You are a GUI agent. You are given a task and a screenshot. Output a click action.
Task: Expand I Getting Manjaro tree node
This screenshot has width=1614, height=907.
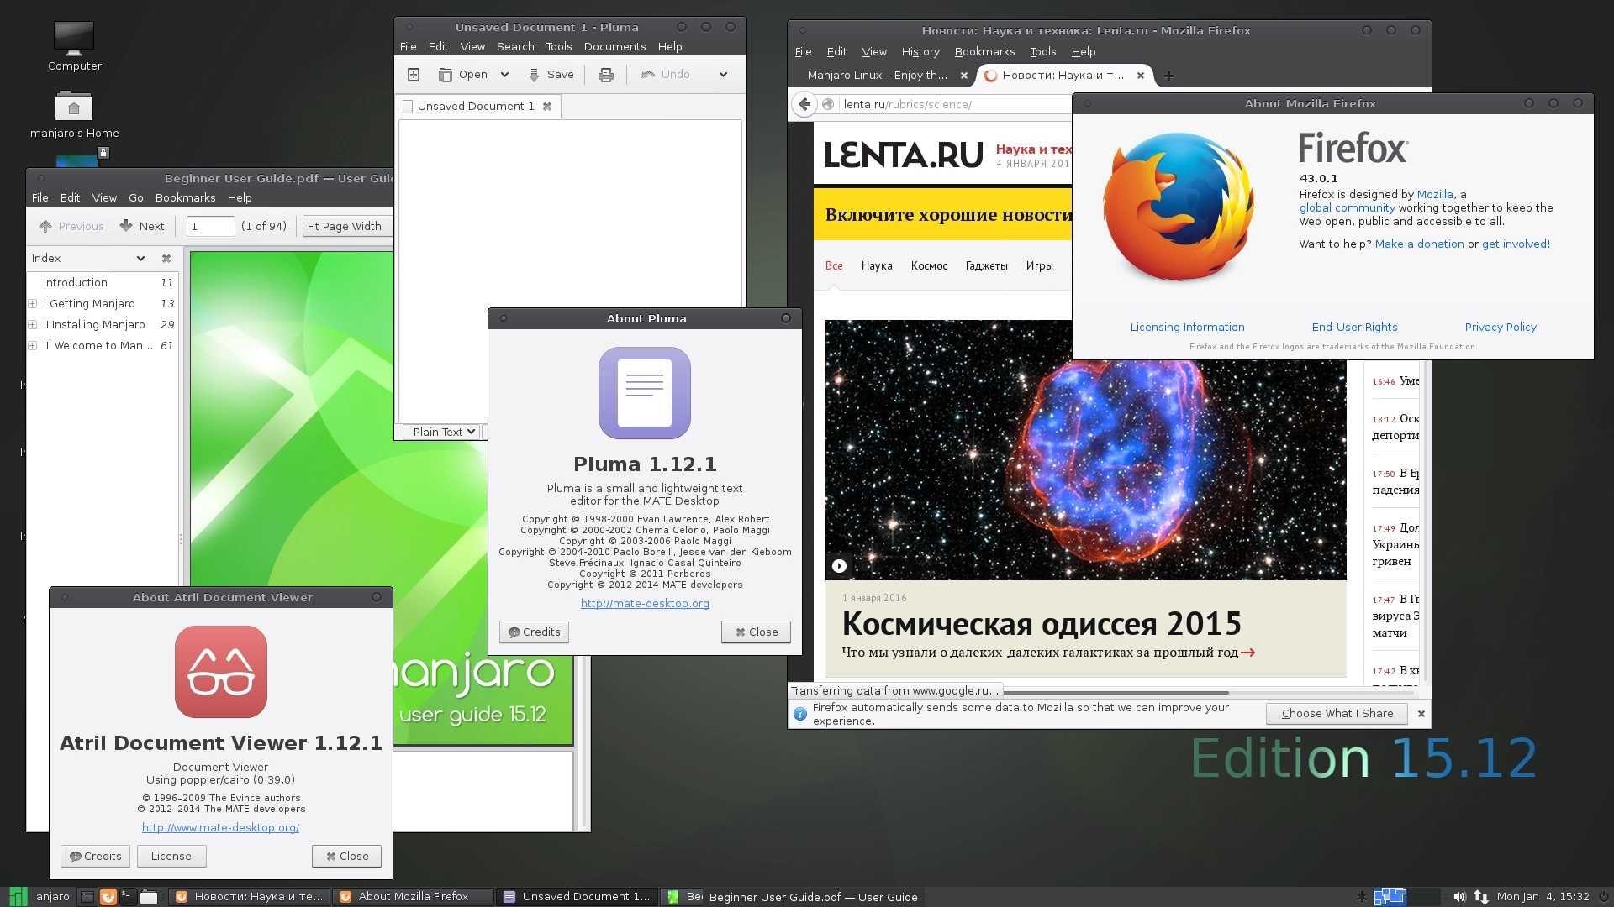pos(33,304)
